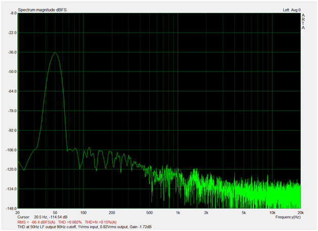
Task: Click the RMS -66.4 dBFS(A) value
Action: 39,222
